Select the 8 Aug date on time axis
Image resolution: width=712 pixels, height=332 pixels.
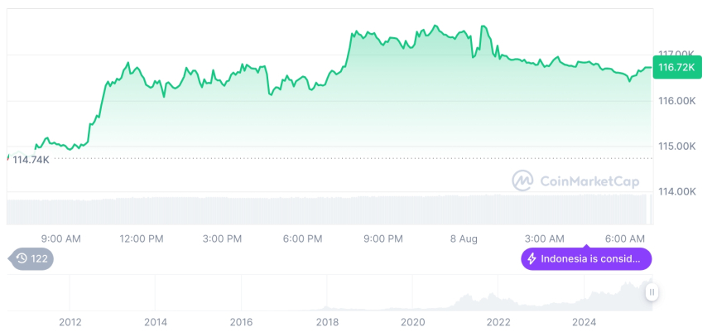(x=464, y=238)
